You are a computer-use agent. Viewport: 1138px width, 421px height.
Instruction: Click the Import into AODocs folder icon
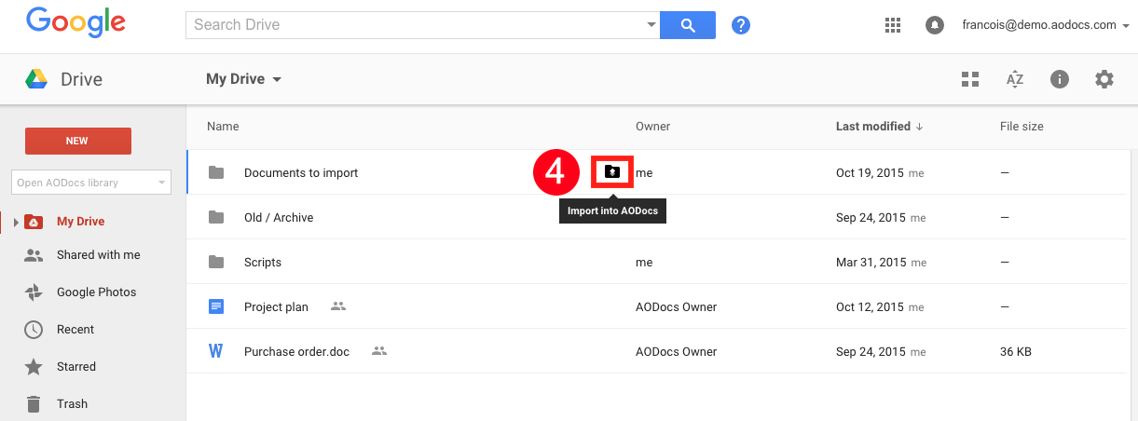pyautogui.click(x=612, y=172)
